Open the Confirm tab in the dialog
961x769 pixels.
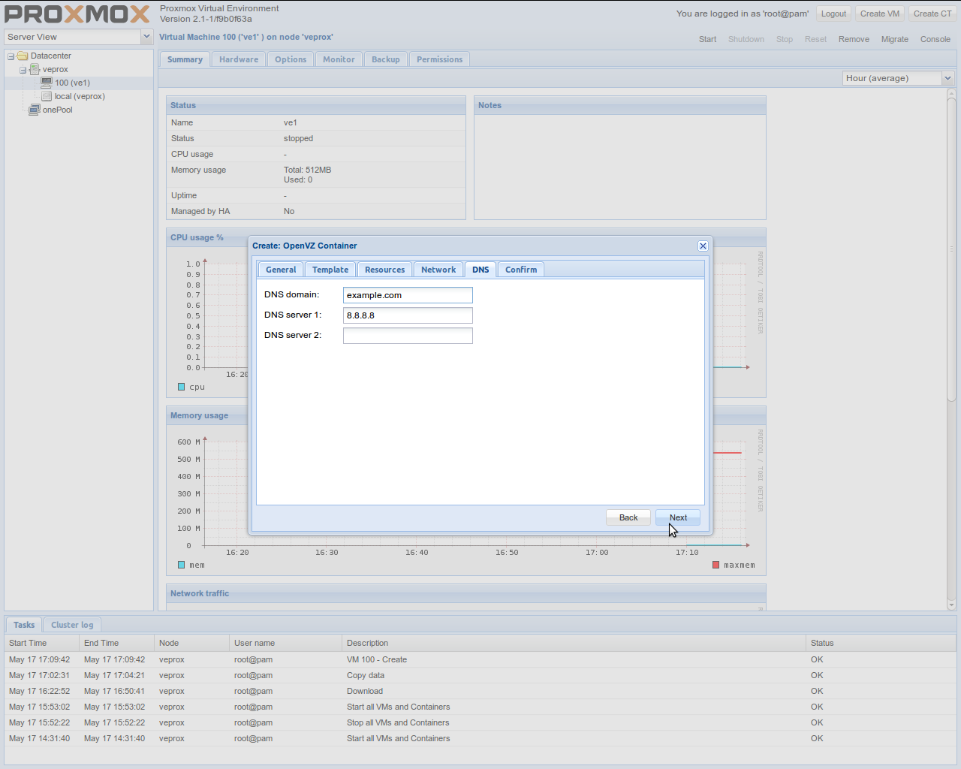(520, 269)
